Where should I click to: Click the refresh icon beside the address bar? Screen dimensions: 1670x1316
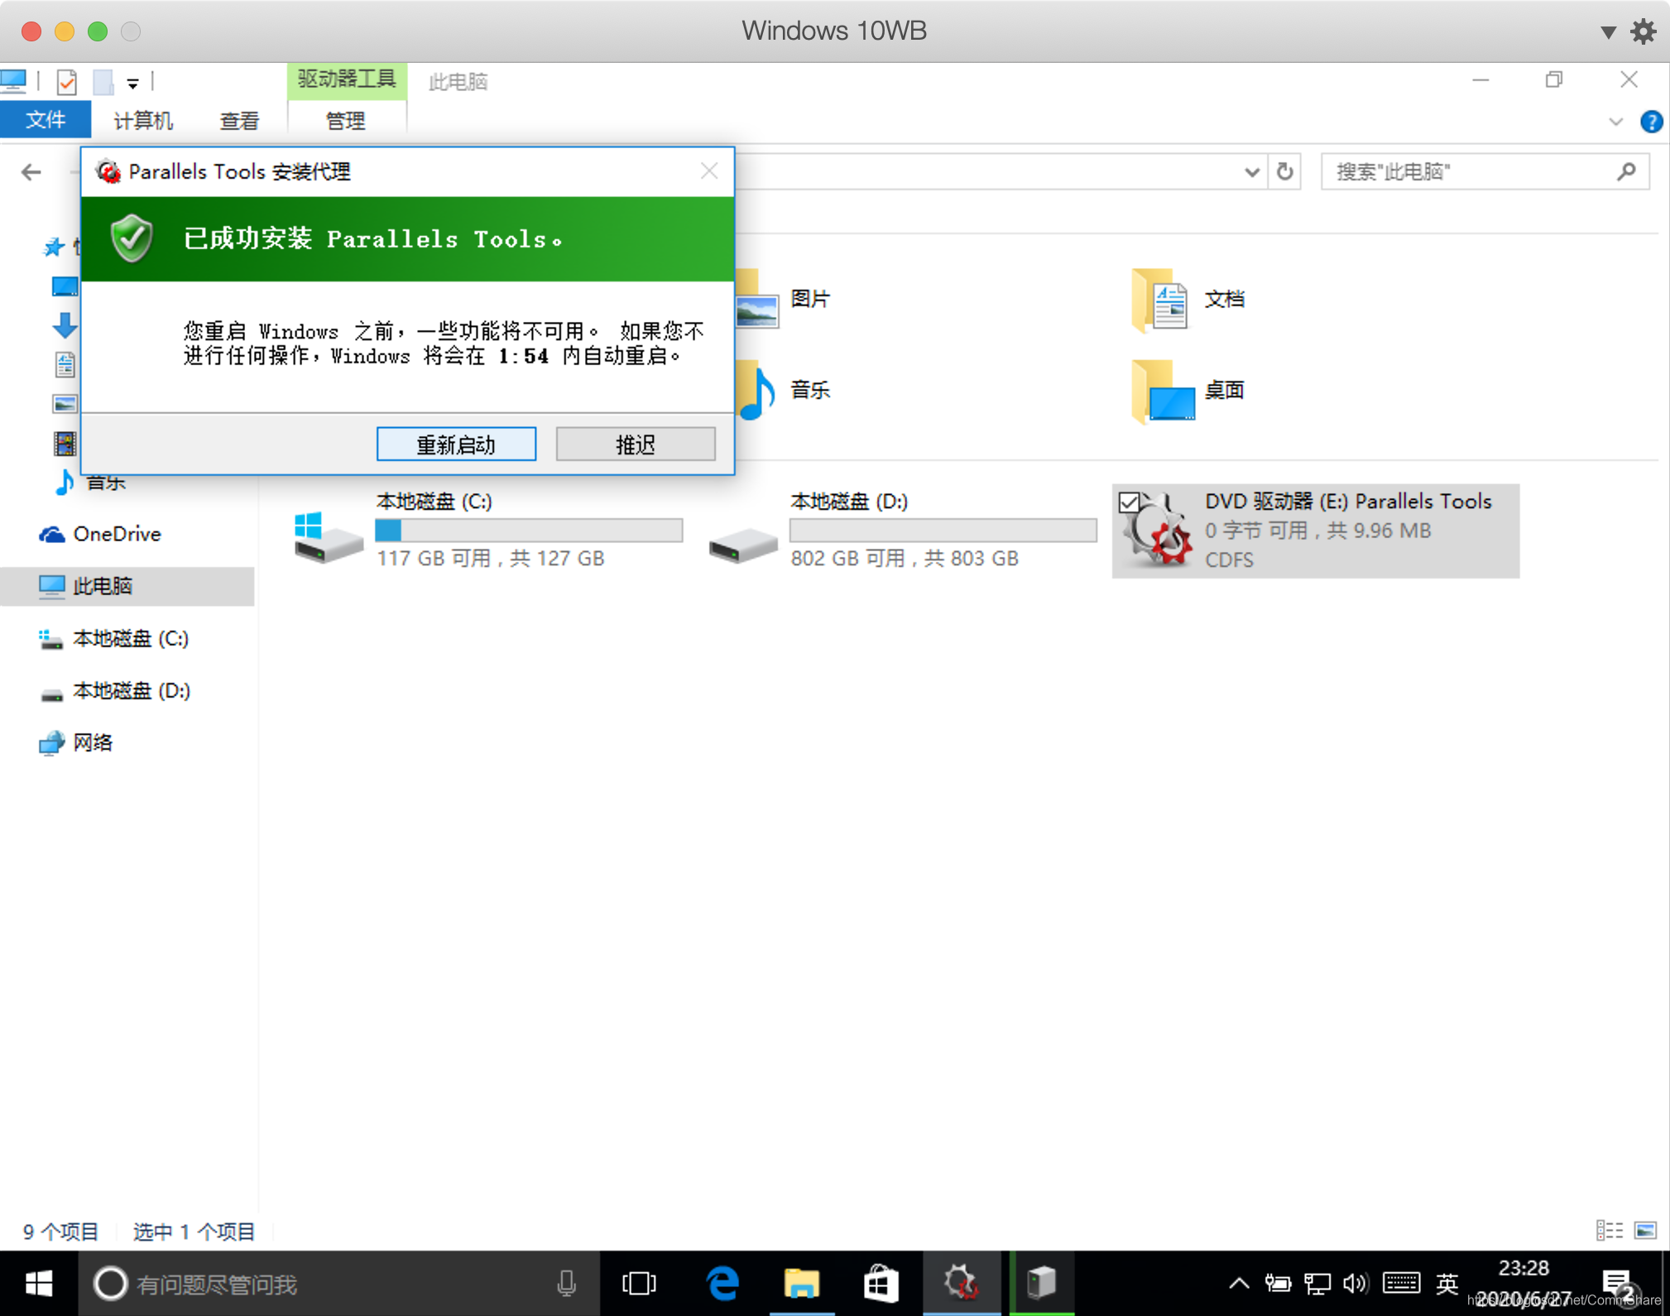coord(1284,171)
